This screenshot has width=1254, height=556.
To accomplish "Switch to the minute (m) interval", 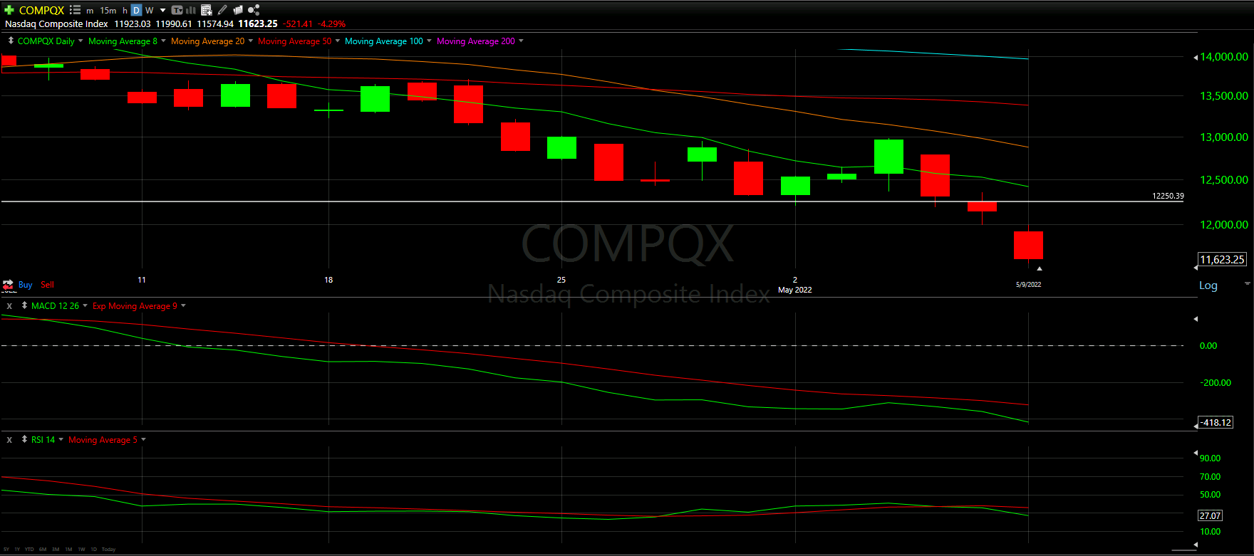I will point(90,11).
